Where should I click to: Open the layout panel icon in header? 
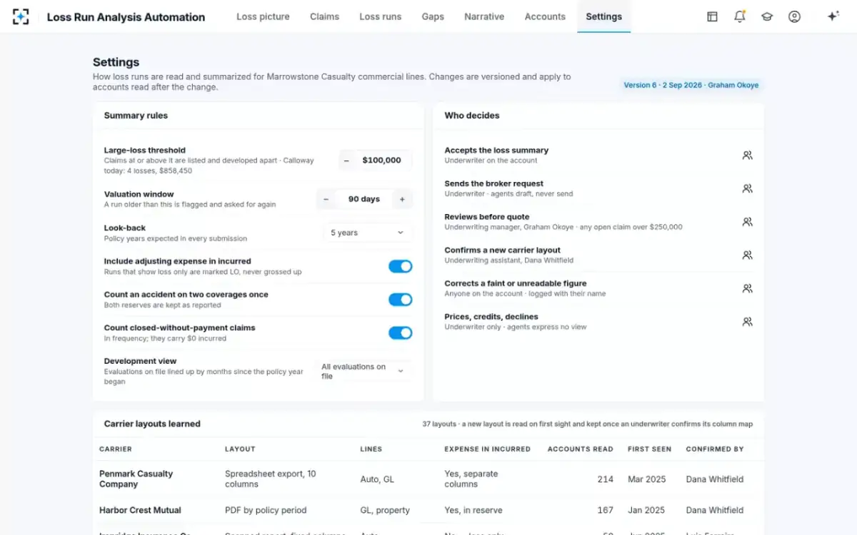point(712,16)
